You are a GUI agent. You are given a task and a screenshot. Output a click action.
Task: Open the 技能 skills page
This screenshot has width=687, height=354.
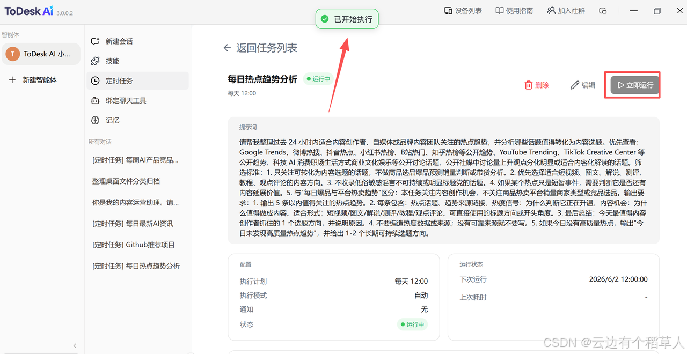pos(137,61)
